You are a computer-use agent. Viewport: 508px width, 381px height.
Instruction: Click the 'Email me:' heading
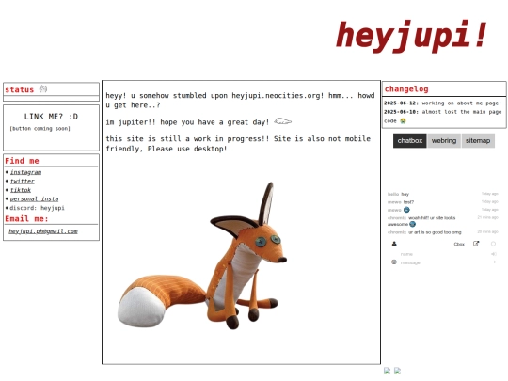(x=26, y=218)
